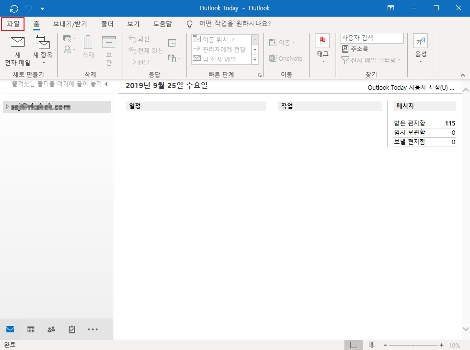Open the 주소록 address book
Screen dimensions: 470x350
pos(355,49)
